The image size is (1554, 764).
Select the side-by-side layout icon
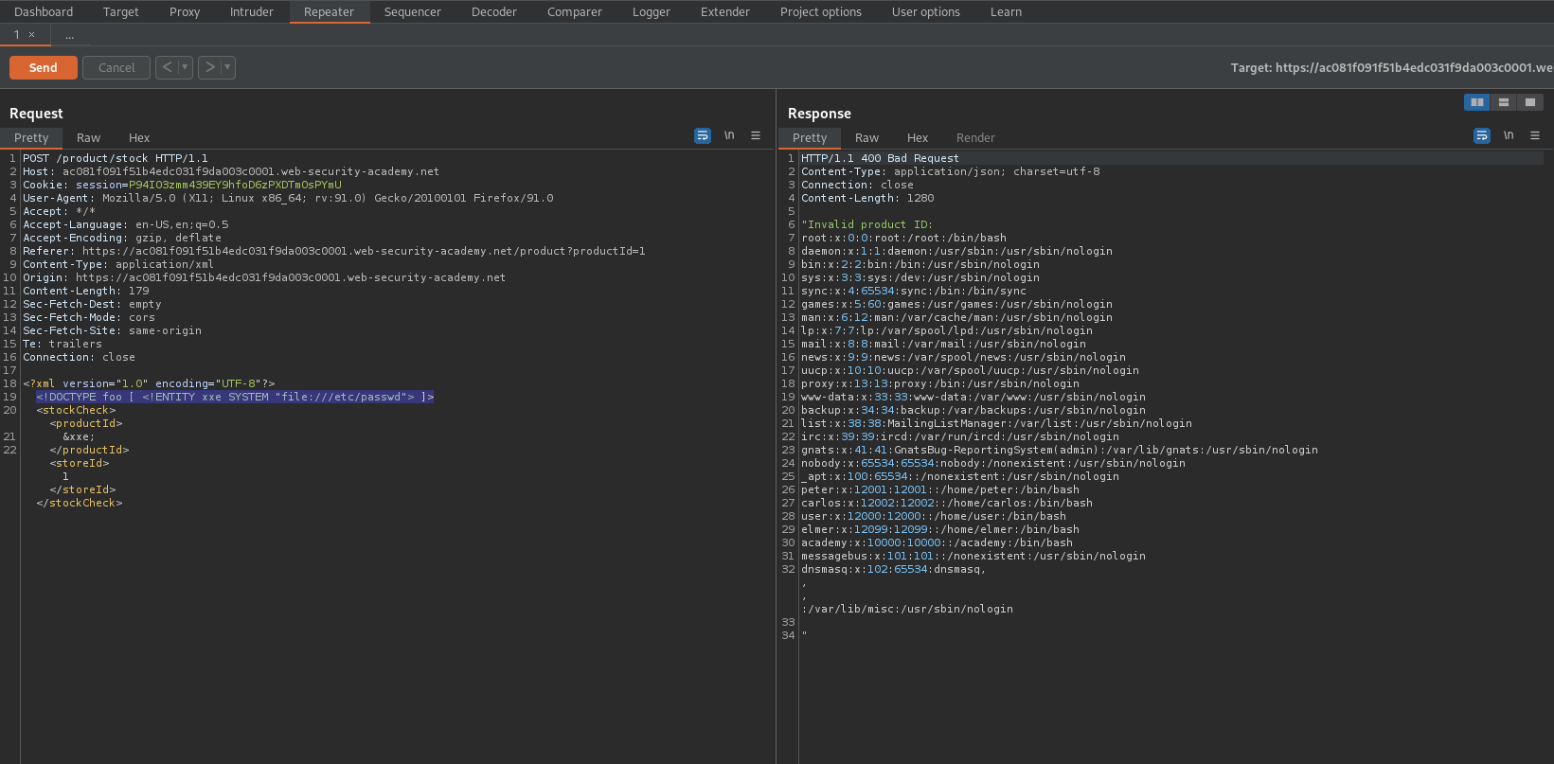[1476, 102]
